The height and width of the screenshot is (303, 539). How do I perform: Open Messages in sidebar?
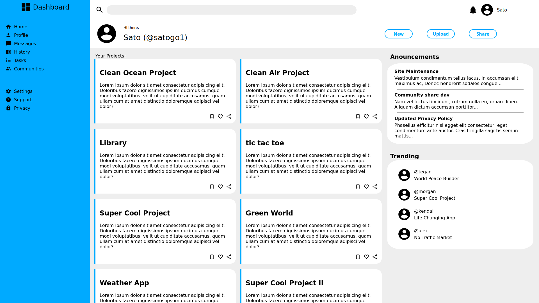tap(21, 43)
